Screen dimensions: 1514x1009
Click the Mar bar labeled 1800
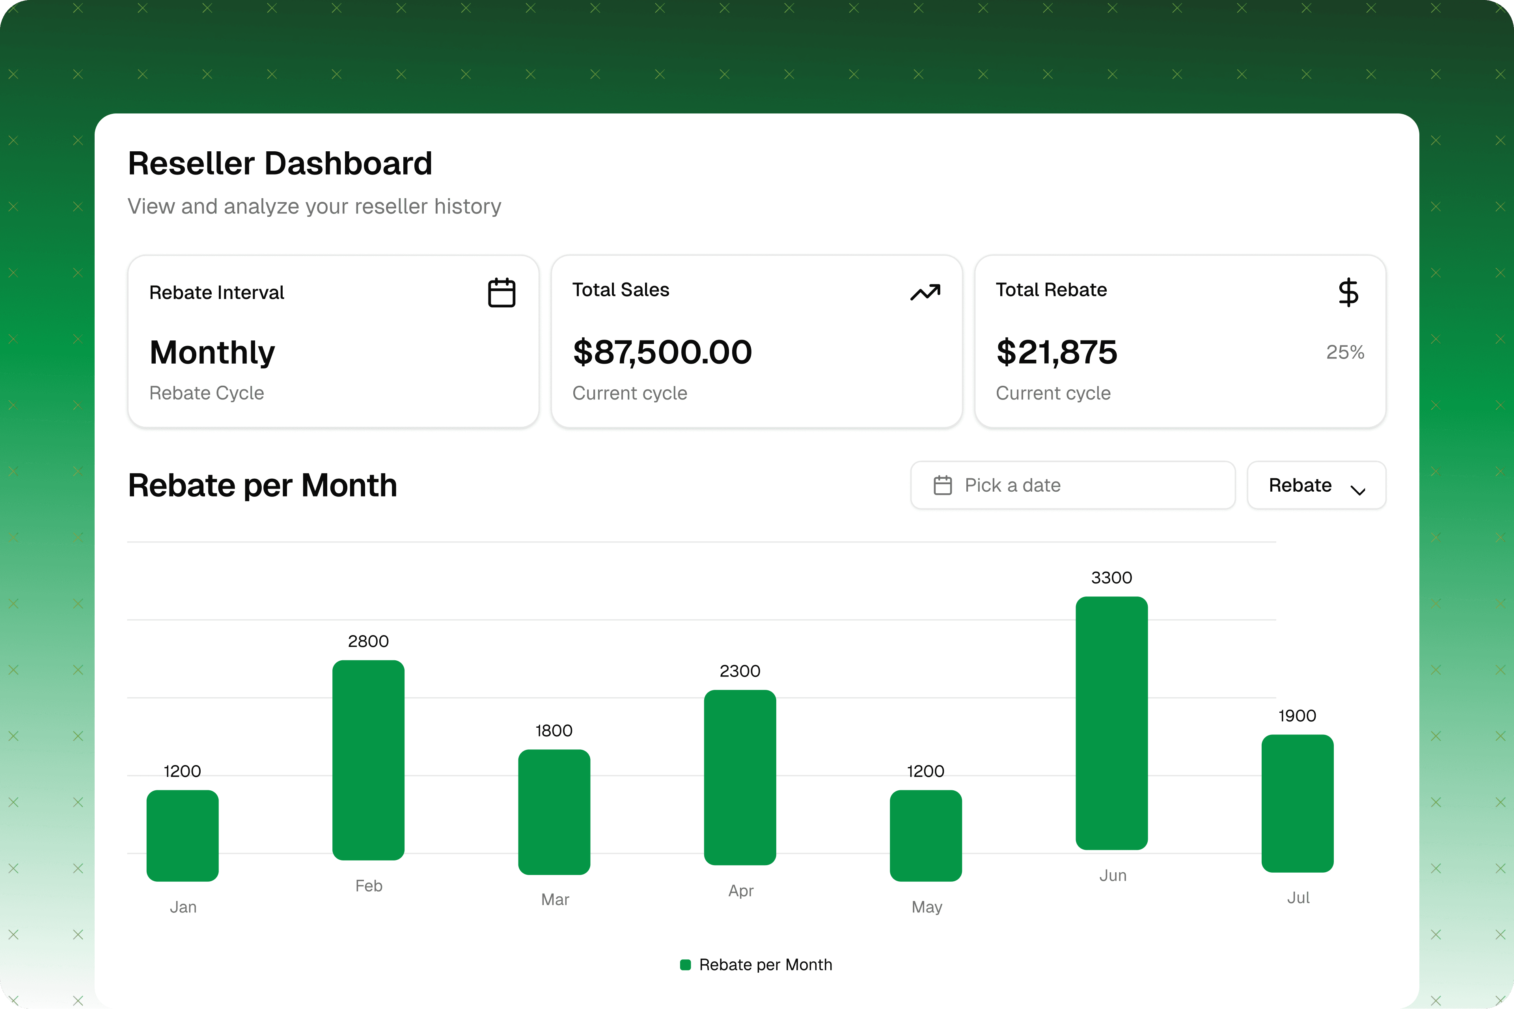(554, 812)
